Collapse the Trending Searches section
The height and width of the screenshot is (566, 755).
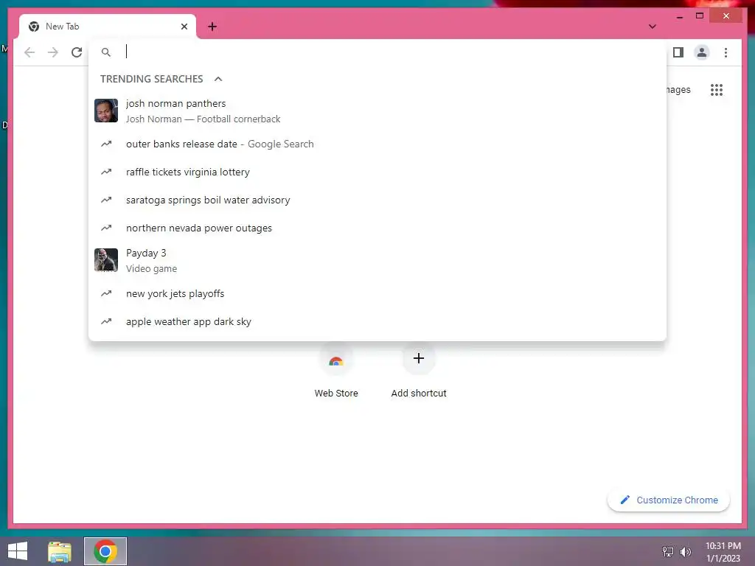218,79
